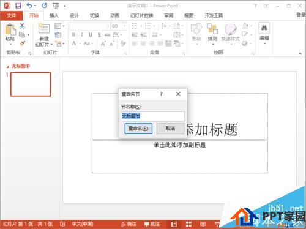Click the dialog help question mark
306x229 pixels.
pos(161,94)
